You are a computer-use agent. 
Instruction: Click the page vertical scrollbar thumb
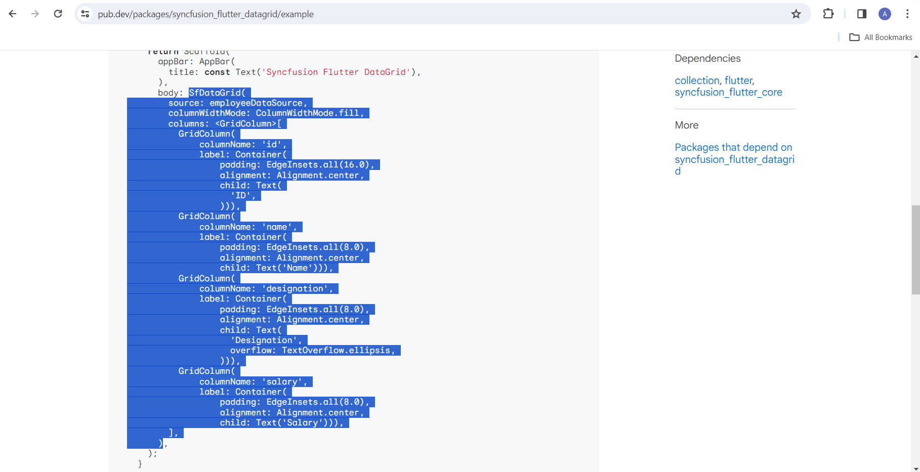point(915,249)
